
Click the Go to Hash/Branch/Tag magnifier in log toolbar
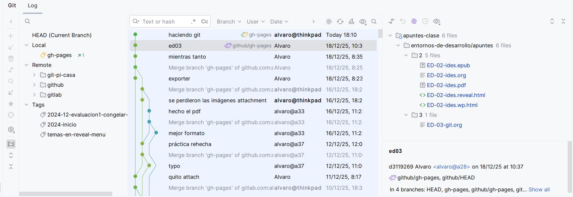pyautogui.click(x=374, y=22)
